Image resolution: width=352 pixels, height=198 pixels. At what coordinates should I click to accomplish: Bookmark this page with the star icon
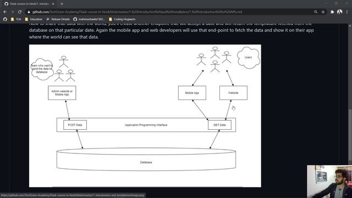[323, 12]
